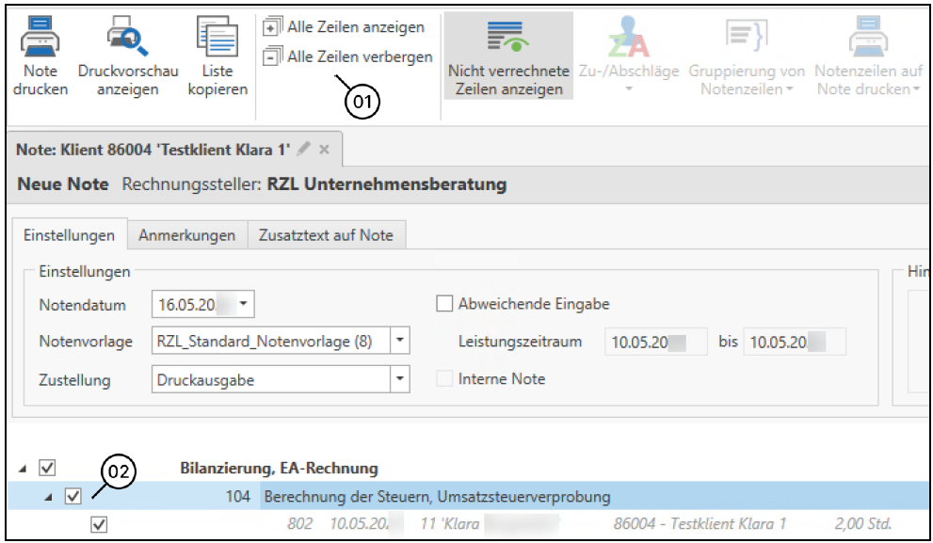The image size is (933, 543).
Task: Toggle Nicht verrechnete Zeilen anzeigen
Action: 508,56
